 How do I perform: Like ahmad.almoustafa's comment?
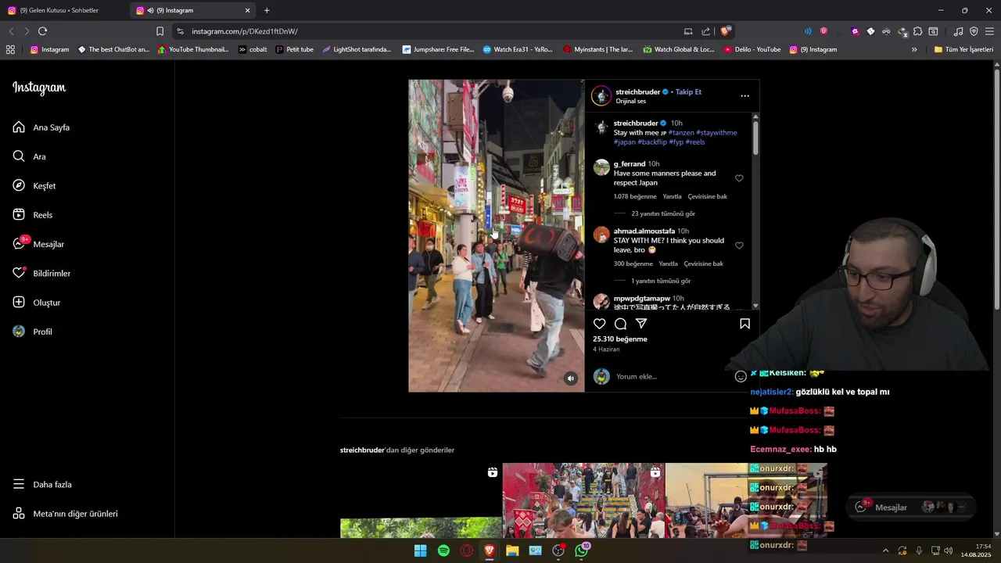[x=739, y=246]
